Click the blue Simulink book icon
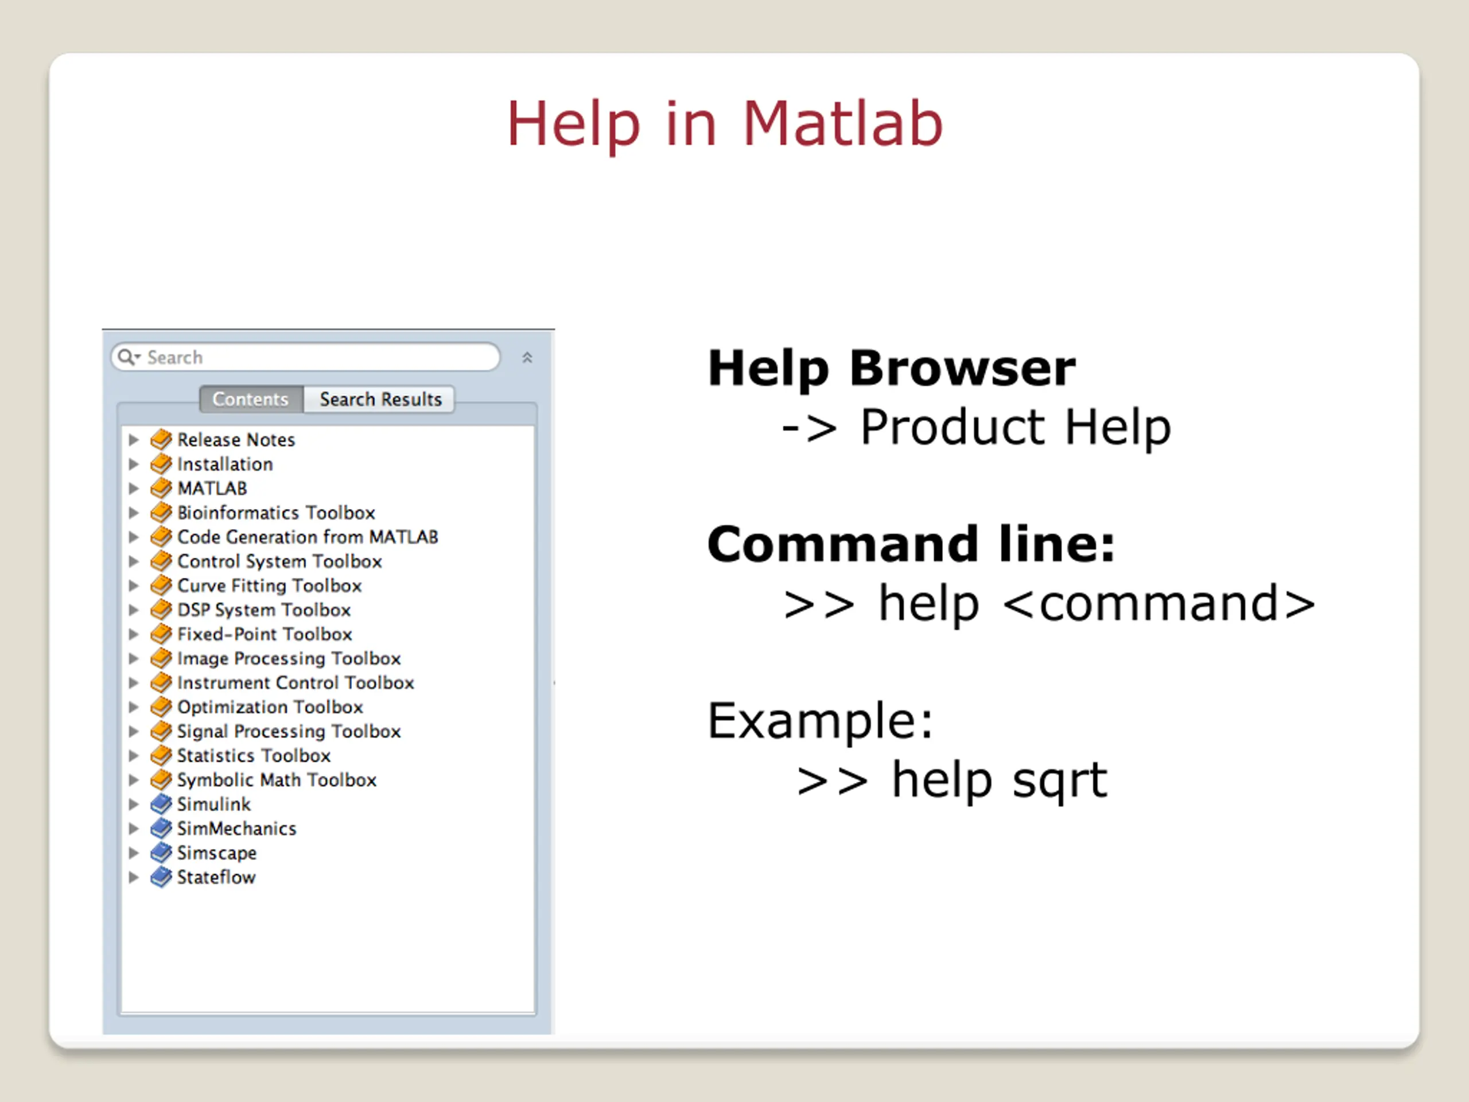1469x1102 pixels. pos(161,804)
